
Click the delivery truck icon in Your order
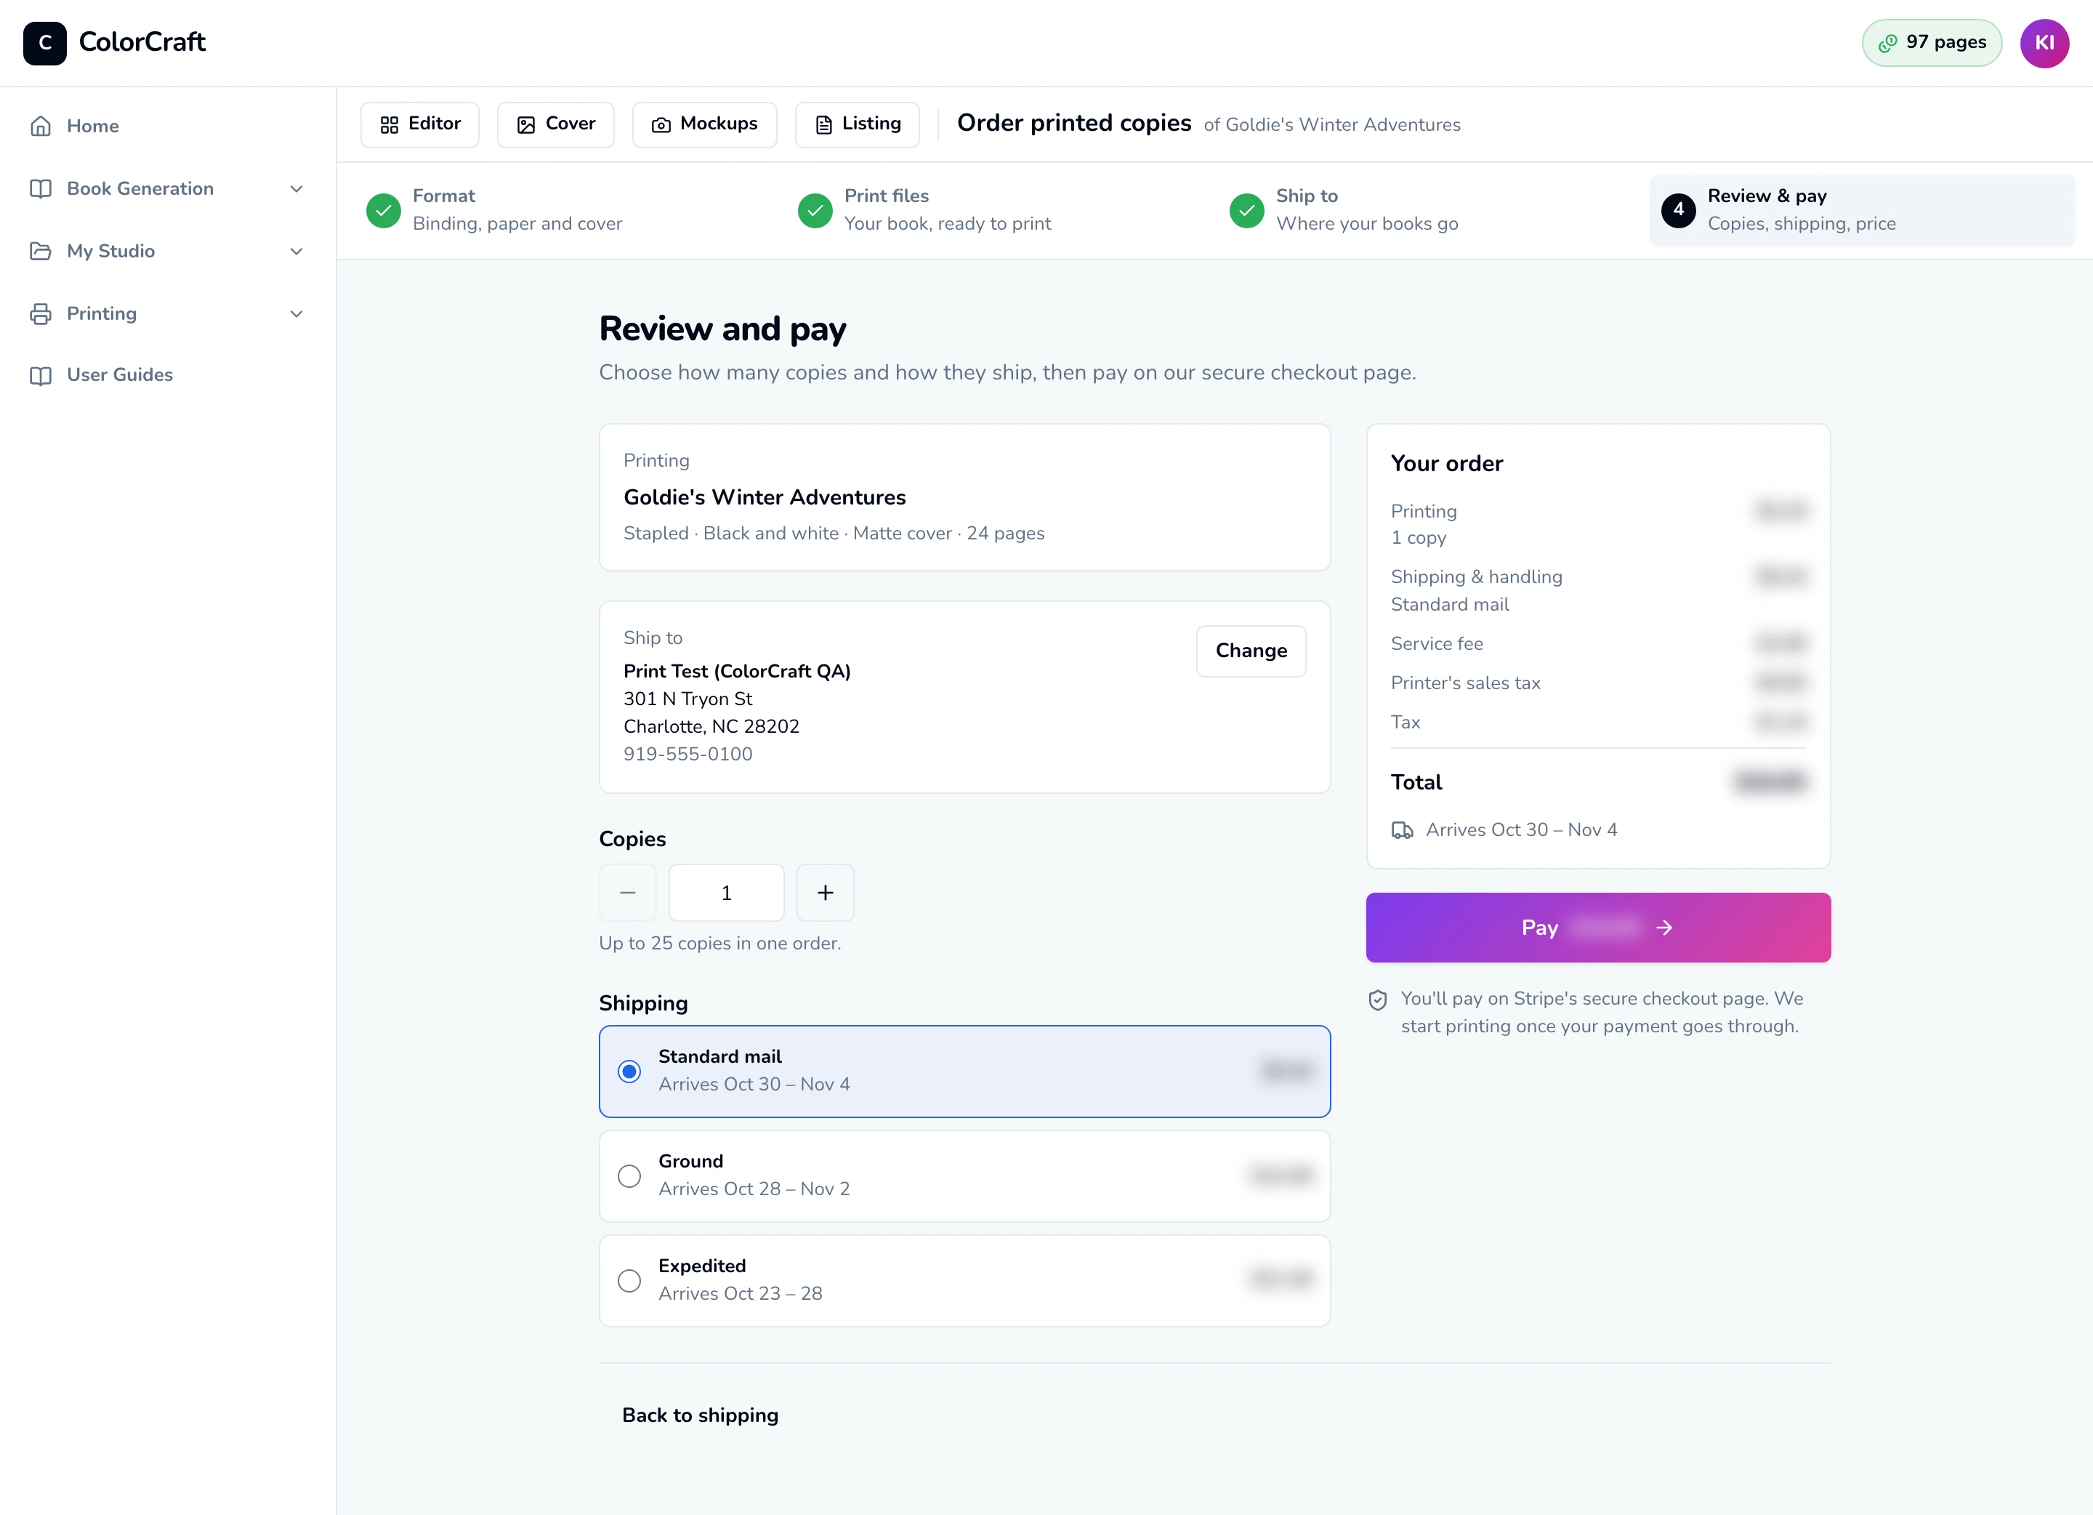coord(1402,830)
